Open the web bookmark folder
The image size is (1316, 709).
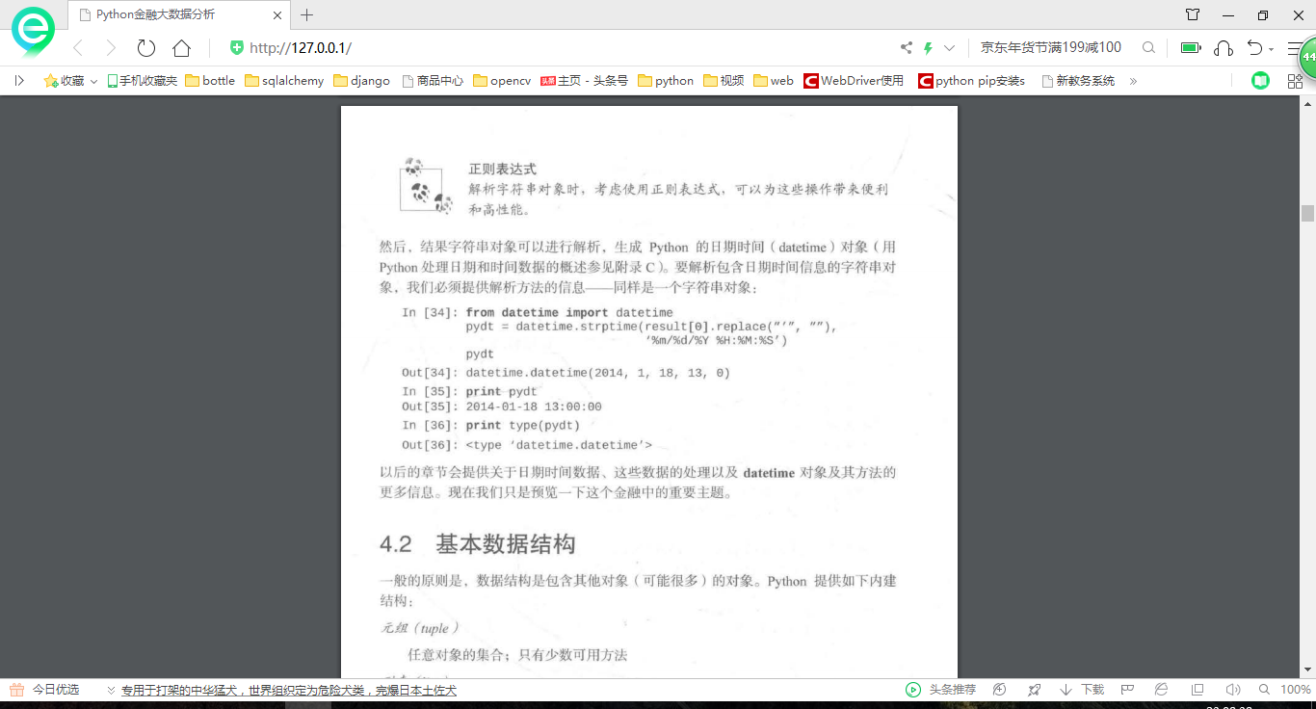pos(774,81)
